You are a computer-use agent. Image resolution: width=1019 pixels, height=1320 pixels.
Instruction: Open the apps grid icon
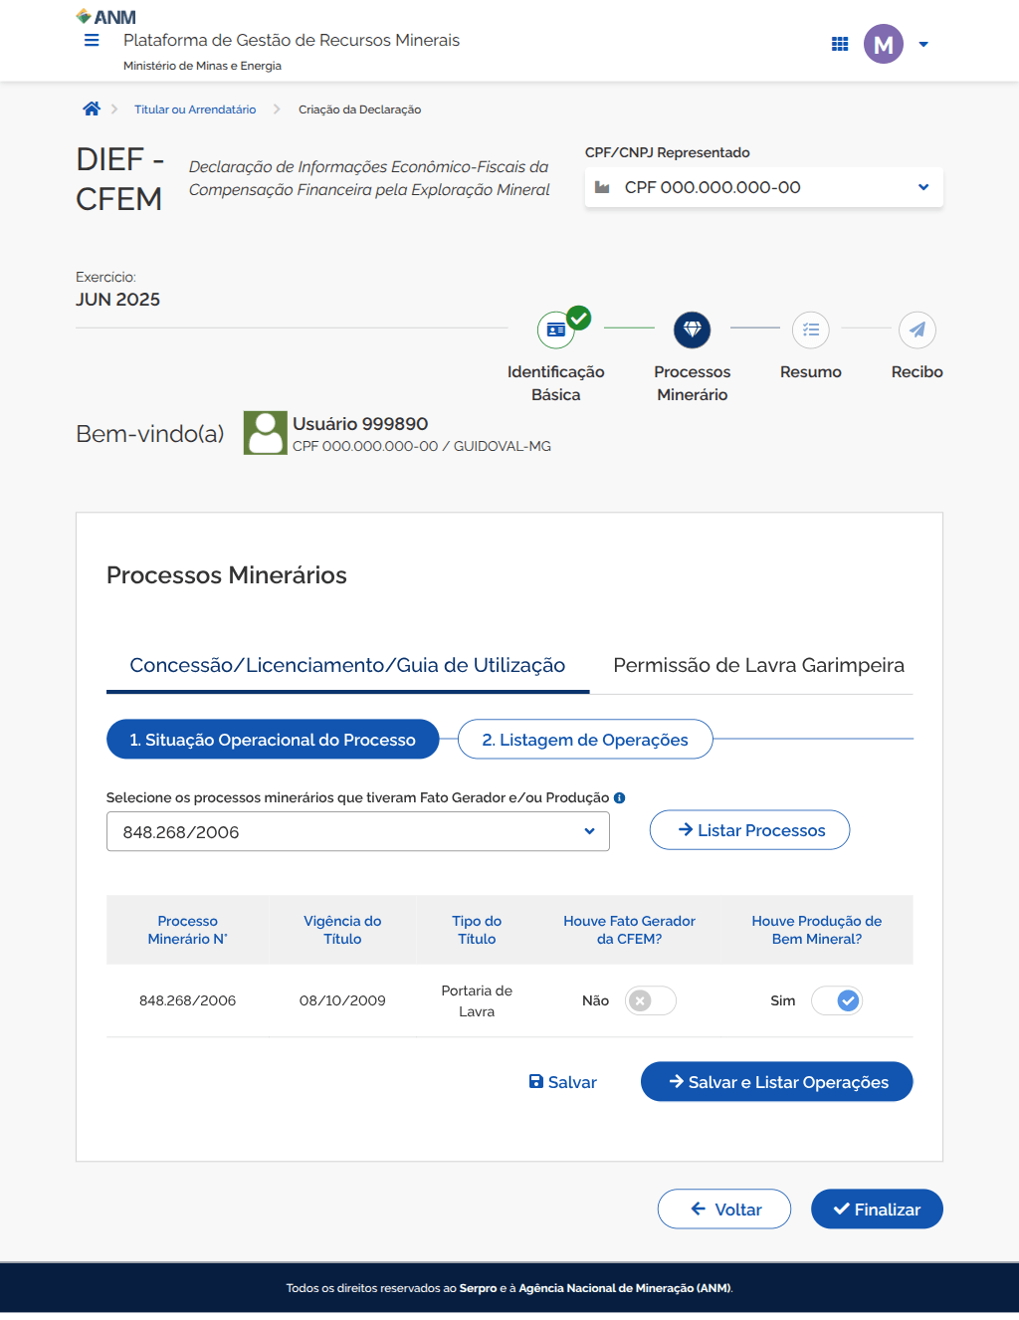click(x=840, y=44)
